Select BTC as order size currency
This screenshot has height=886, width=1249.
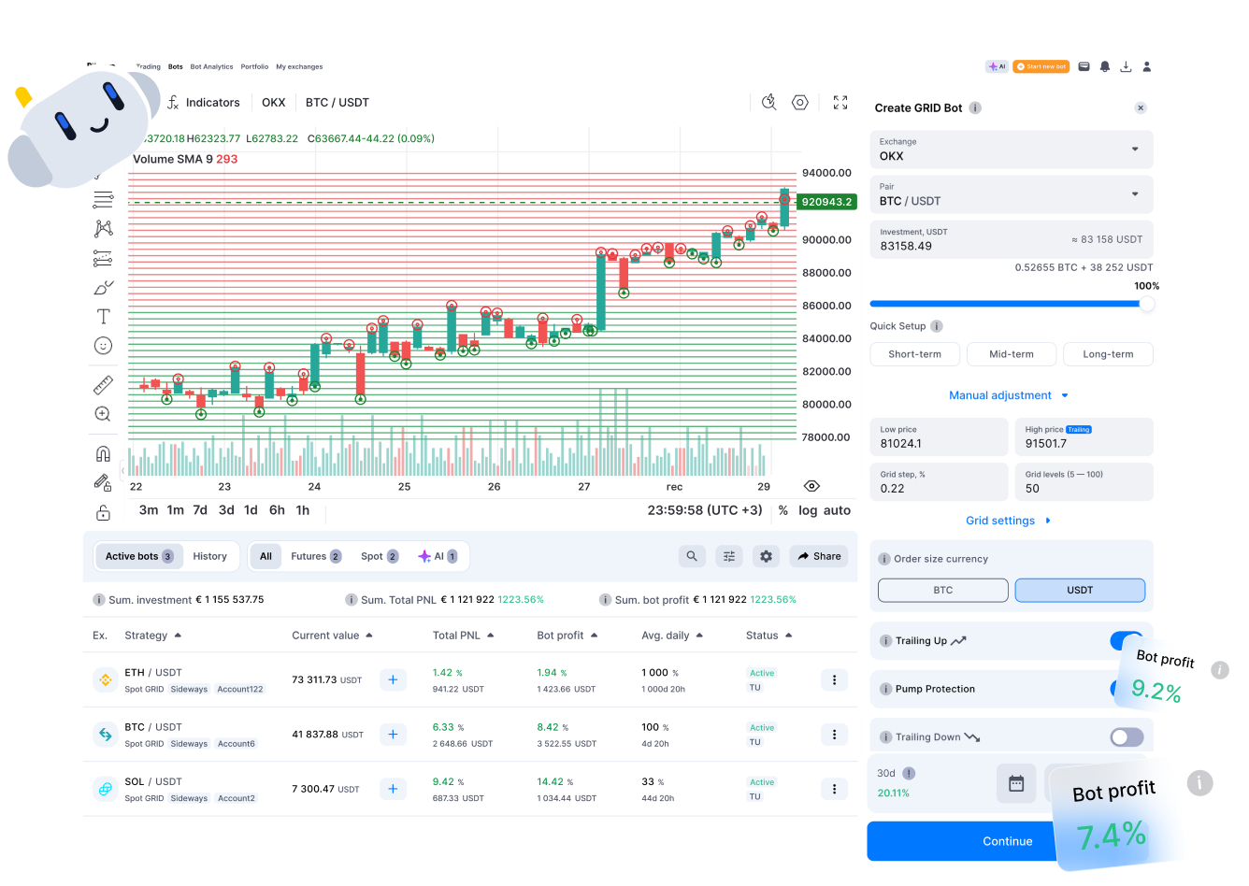pos(942,590)
